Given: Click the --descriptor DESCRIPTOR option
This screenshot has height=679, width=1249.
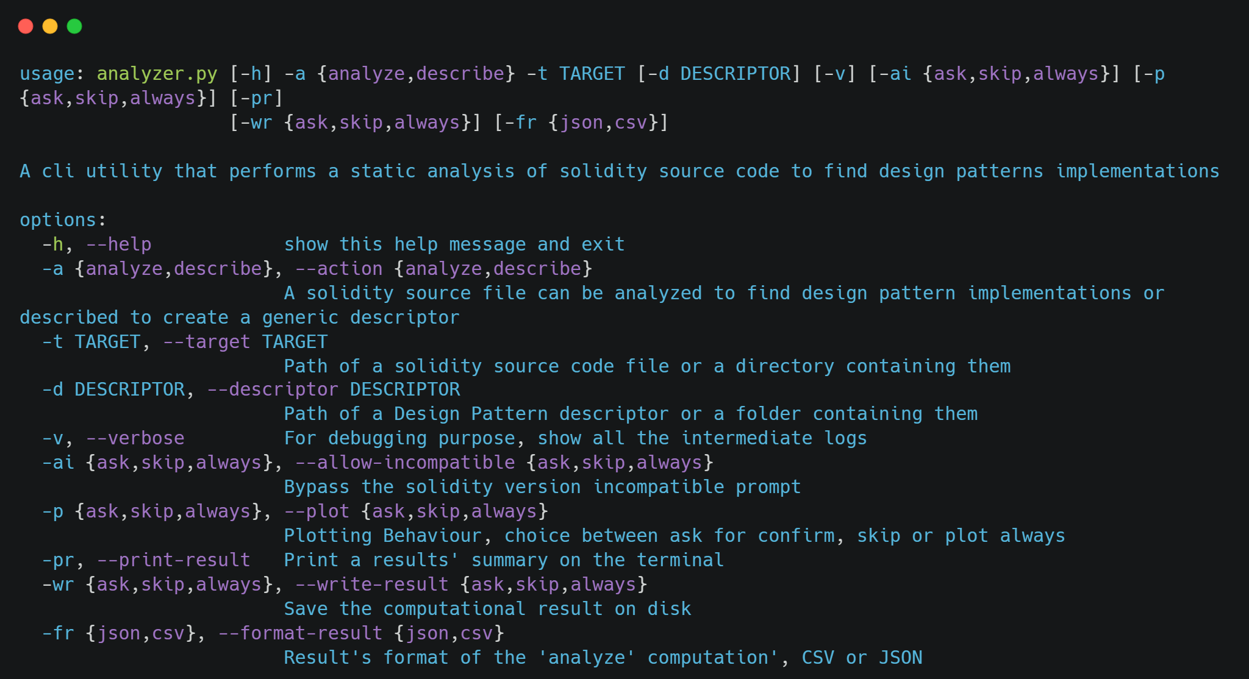Looking at the screenshot, I should (334, 389).
